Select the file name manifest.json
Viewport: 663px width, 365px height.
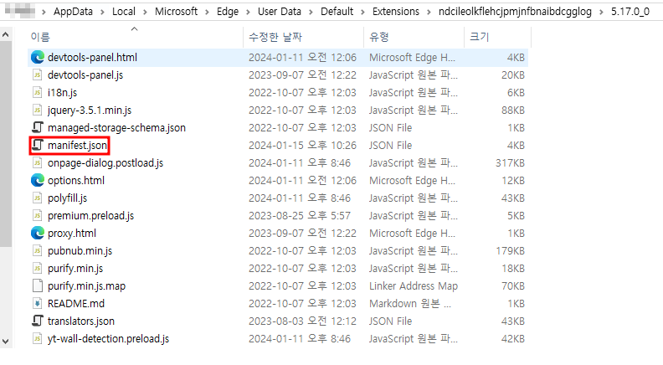pos(77,146)
